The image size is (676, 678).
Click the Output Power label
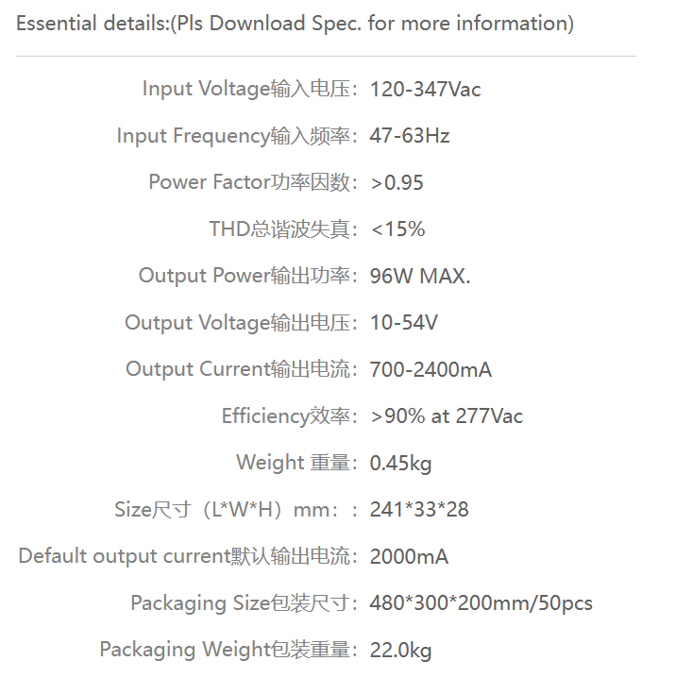[x=248, y=276]
